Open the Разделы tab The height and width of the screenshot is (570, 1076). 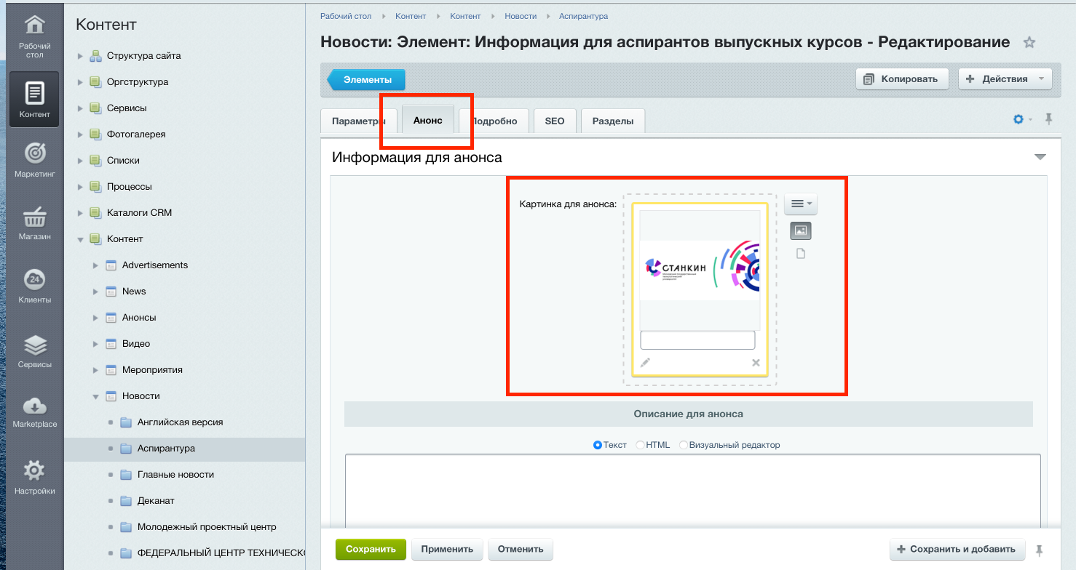[x=613, y=121]
